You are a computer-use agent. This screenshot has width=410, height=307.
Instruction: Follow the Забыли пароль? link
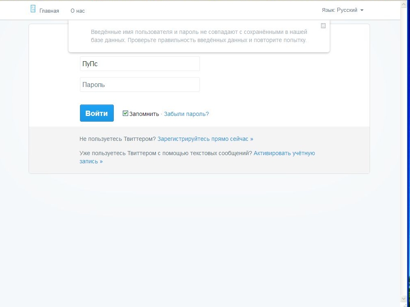186,114
